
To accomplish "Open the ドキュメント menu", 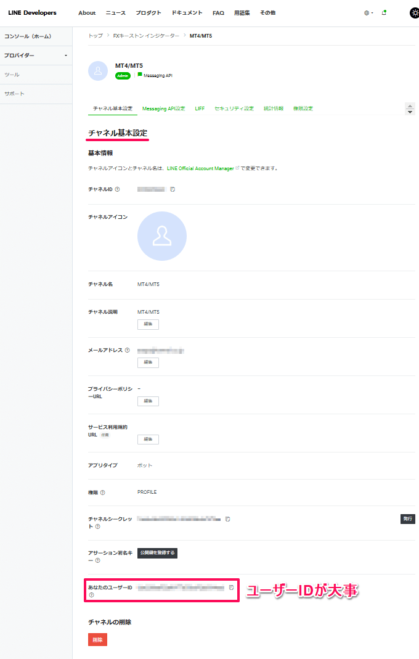I will coord(187,13).
